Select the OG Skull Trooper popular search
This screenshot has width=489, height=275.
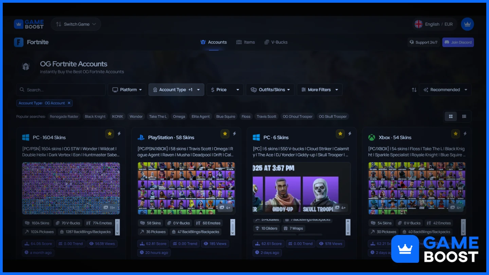pos(333,116)
